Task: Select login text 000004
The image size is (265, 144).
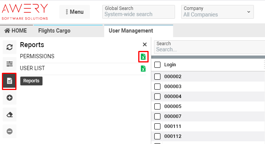Action: [173, 97]
